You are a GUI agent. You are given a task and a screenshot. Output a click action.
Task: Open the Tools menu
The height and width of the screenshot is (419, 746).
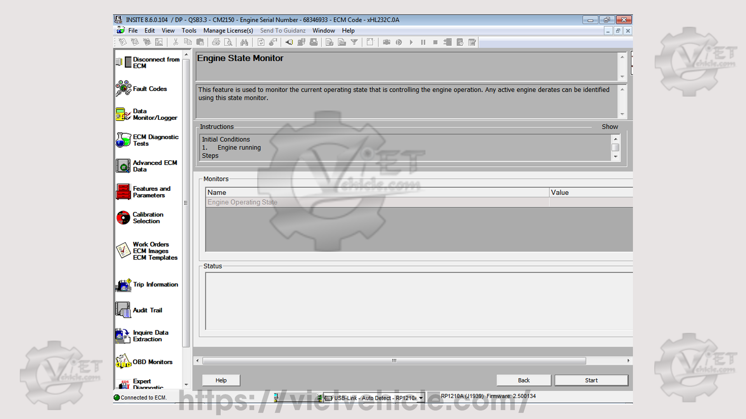(189, 31)
